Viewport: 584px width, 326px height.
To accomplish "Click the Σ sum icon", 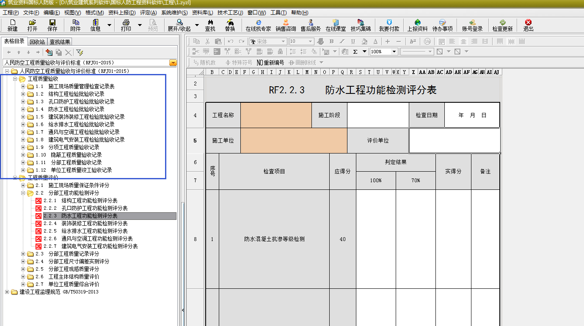I will click(355, 52).
